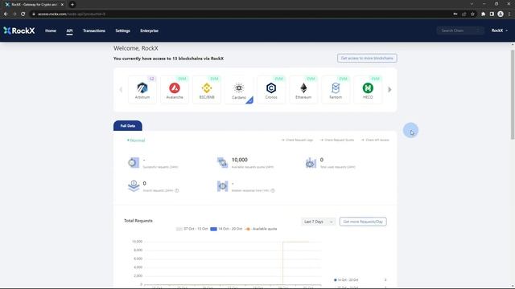This screenshot has width=515, height=289.
Task: Go back with the browser back arrow
Action: coord(6,14)
